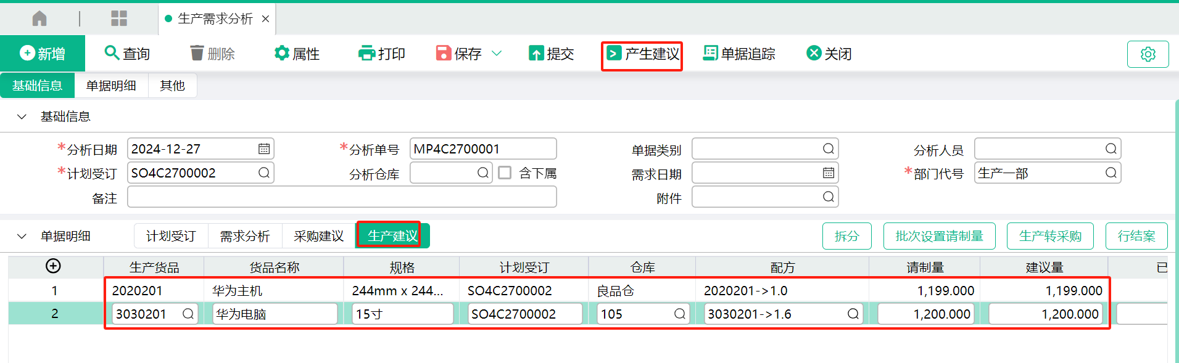Open the gear settings button
Viewport: 1179px width, 363px height.
pyautogui.click(x=1148, y=54)
